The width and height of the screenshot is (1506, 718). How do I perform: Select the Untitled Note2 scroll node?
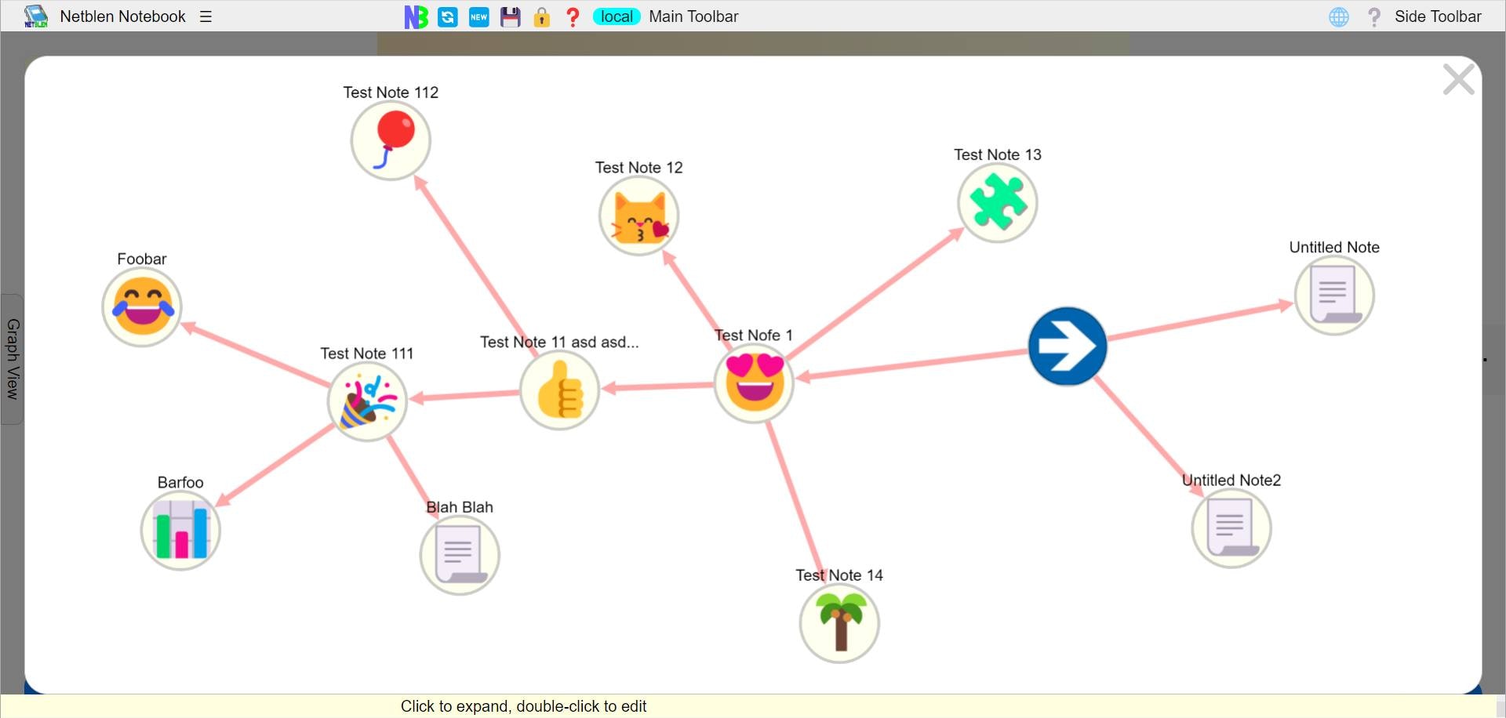coord(1231,528)
